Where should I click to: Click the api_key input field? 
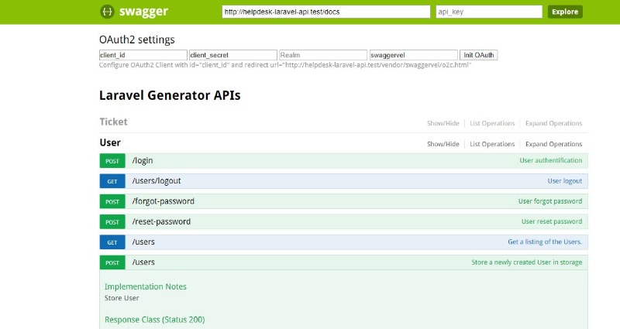[x=489, y=12]
